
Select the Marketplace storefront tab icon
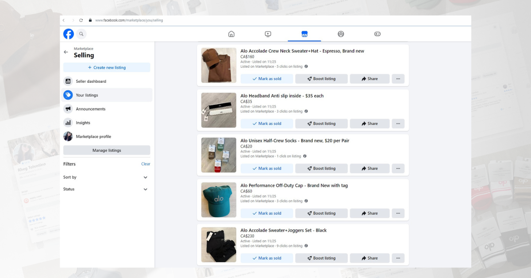coord(304,34)
